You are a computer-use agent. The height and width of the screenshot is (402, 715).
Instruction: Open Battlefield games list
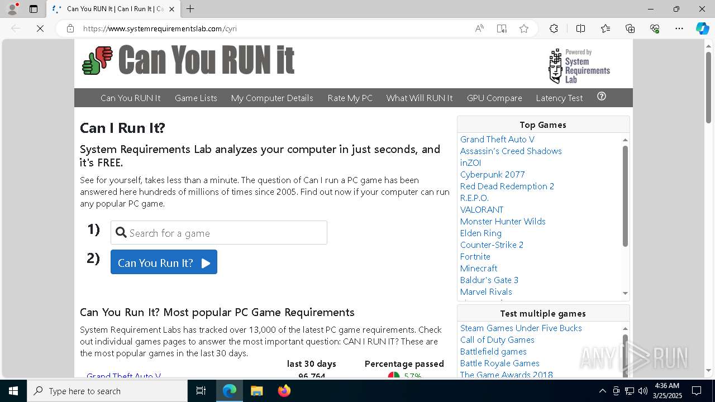[x=493, y=351]
